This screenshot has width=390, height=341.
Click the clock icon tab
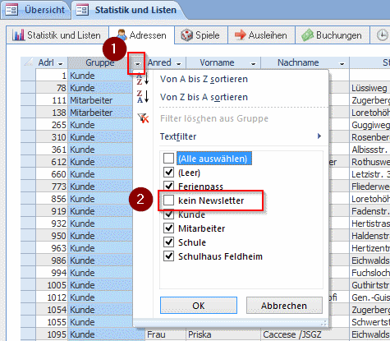coord(382,35)
